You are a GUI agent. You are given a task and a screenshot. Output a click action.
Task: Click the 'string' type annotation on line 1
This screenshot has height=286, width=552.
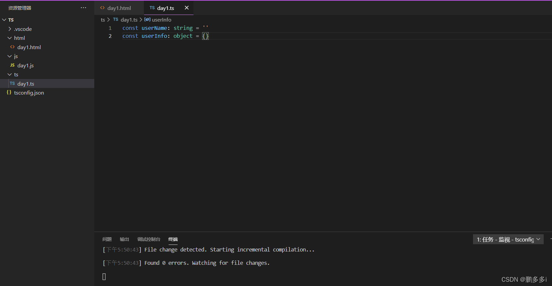pos(183,28)
